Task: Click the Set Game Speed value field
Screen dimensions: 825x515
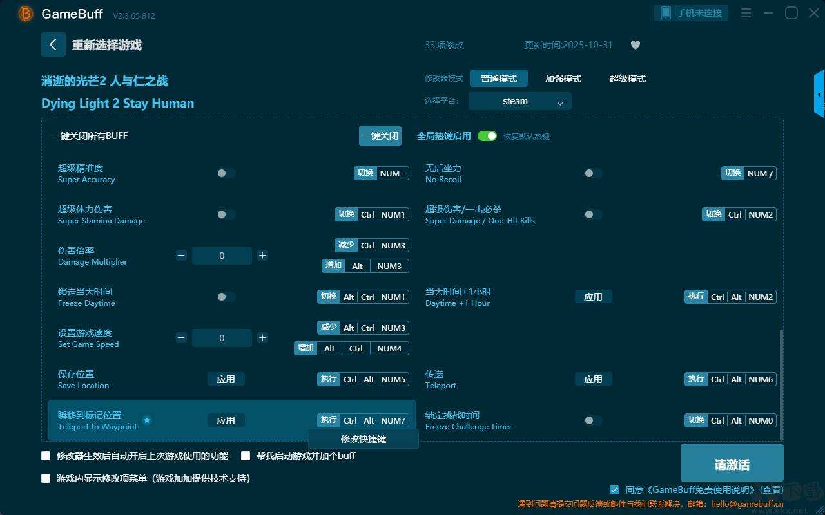Action: pyautogui.click(x=222, y=338)
